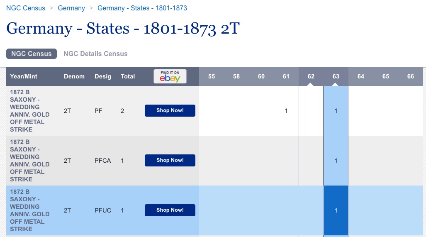The image size is (426, 237).
Task: Select the NGC Census tab
Action: [x=32, y=54]
